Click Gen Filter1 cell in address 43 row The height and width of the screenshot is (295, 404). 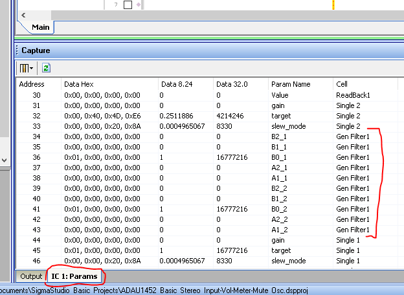click(353, 230)
